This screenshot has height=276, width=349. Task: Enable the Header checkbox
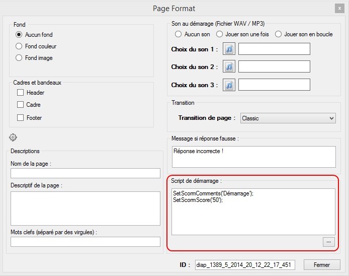coord(20,93)
